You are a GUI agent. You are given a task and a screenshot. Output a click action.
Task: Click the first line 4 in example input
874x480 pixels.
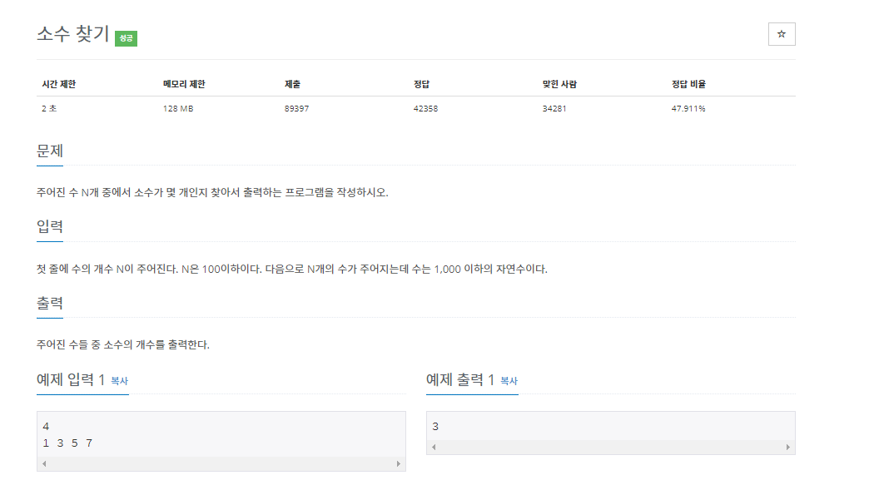coord(46,427)
